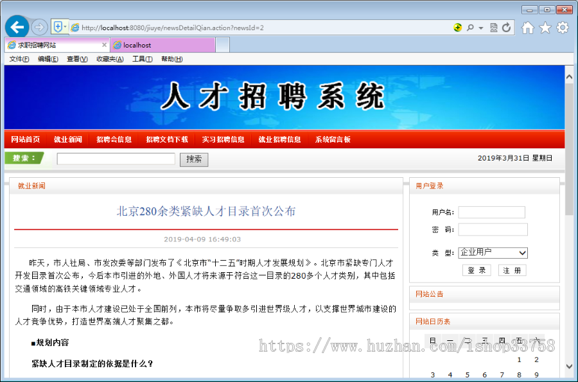Click the 登录 login button
The height and width of the screenshot is (382, 578).
(x=477, y=270)
